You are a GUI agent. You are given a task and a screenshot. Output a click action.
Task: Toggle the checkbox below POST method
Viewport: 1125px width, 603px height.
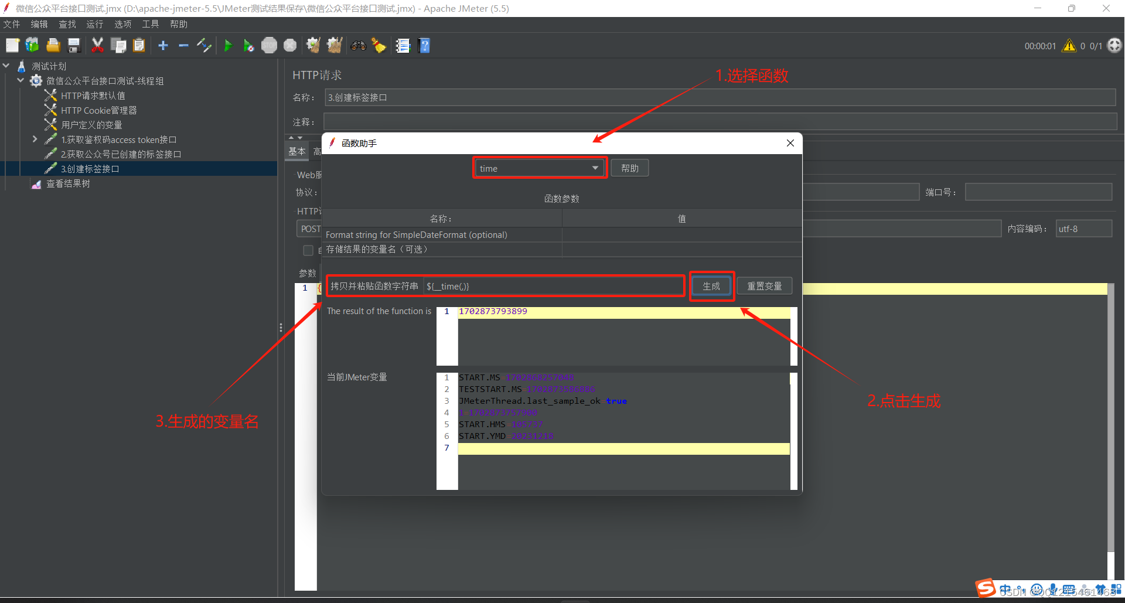(308, 250)
